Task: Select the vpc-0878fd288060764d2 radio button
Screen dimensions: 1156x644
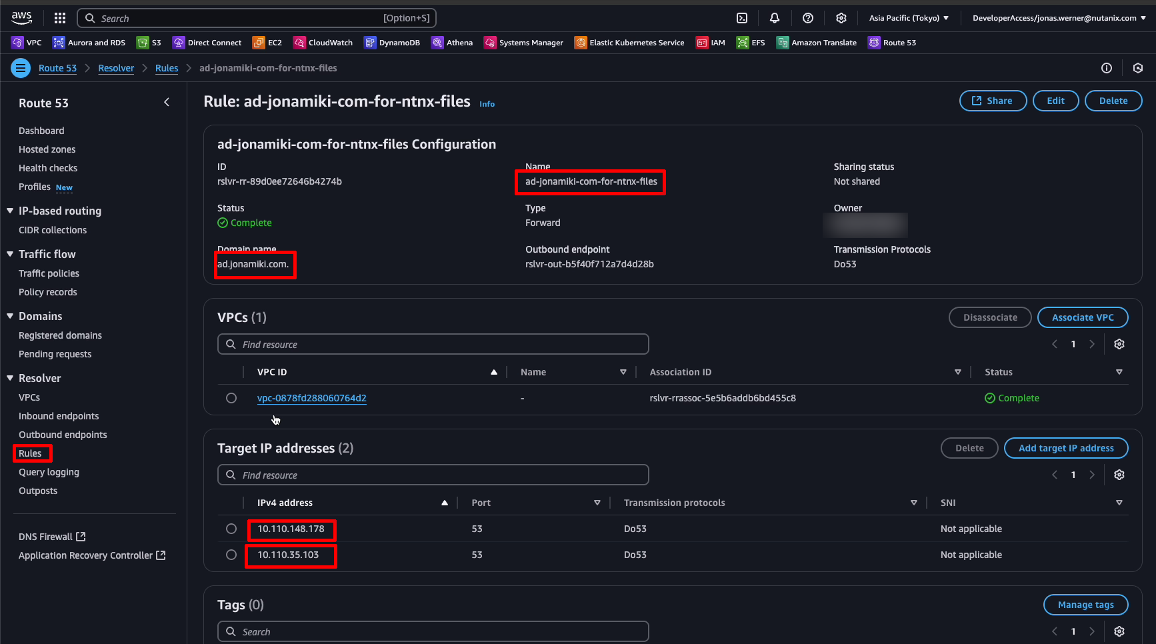Action: click(231, 398)
